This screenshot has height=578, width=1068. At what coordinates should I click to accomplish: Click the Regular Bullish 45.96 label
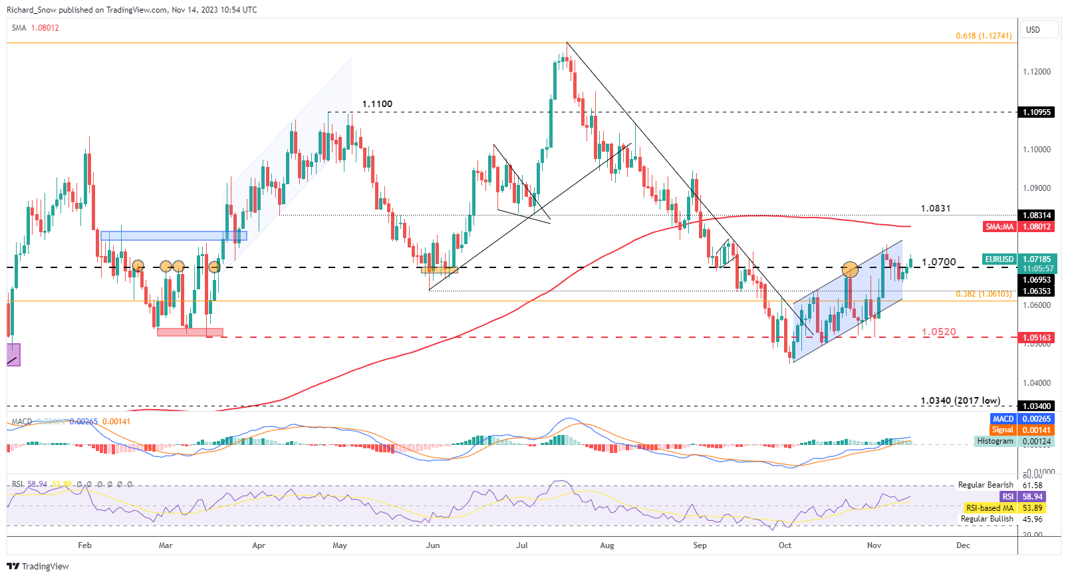(x=1002, y=519)
